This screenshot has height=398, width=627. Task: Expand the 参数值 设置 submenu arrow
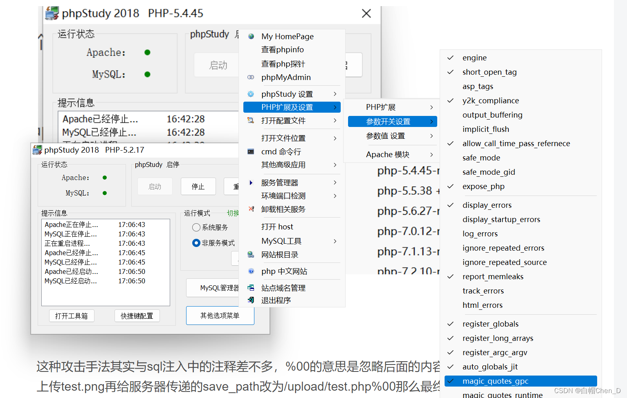(x=431, y=136)
